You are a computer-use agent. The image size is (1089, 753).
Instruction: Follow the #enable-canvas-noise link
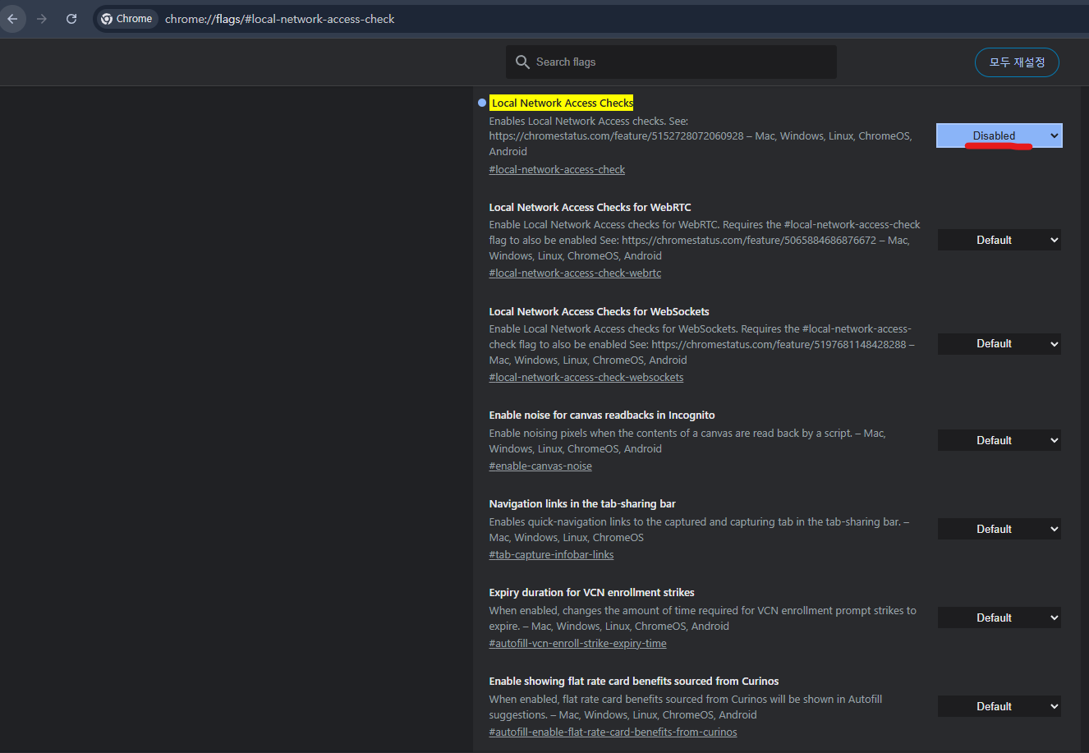pos(540,466)
